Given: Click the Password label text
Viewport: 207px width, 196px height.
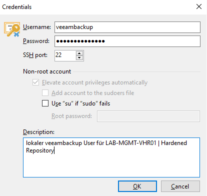Looking at the screenshot, I should click(x=36, y=41).
